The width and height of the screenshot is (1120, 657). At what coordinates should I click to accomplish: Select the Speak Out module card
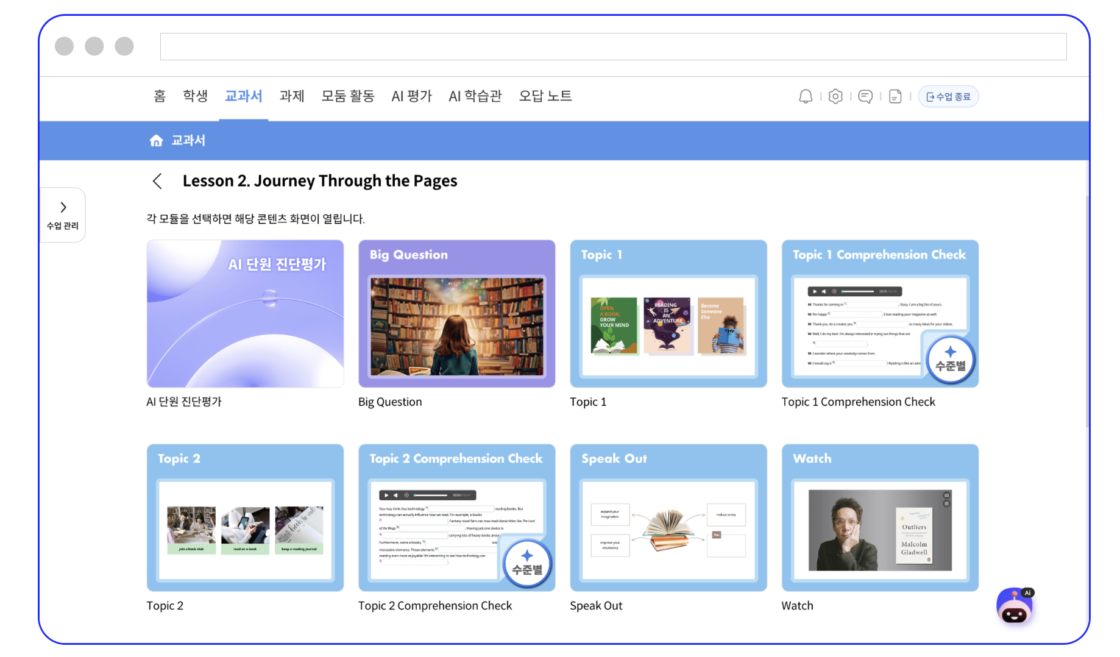pyautogui.click(x=668, y=518)
